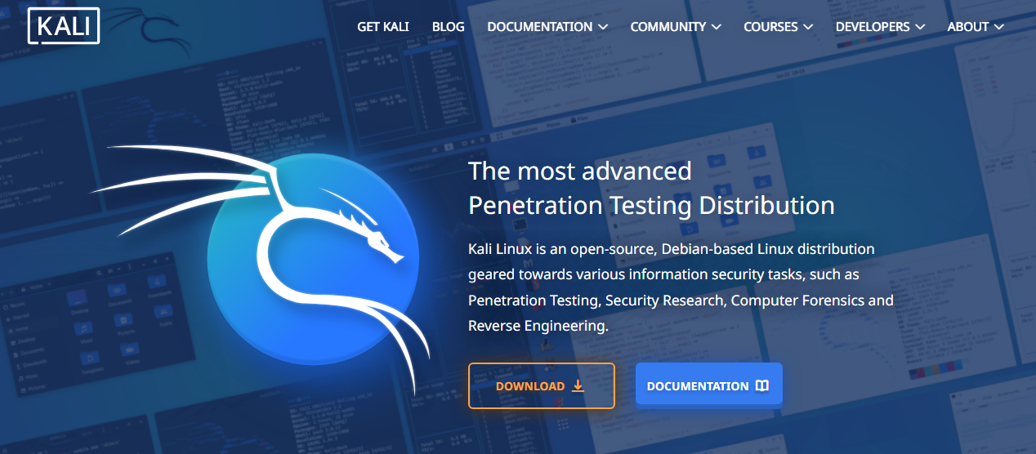Viewport: 1036px width, 454px height.
Task: Expand the chevron beside COMMUNITY
Action: 717,27
